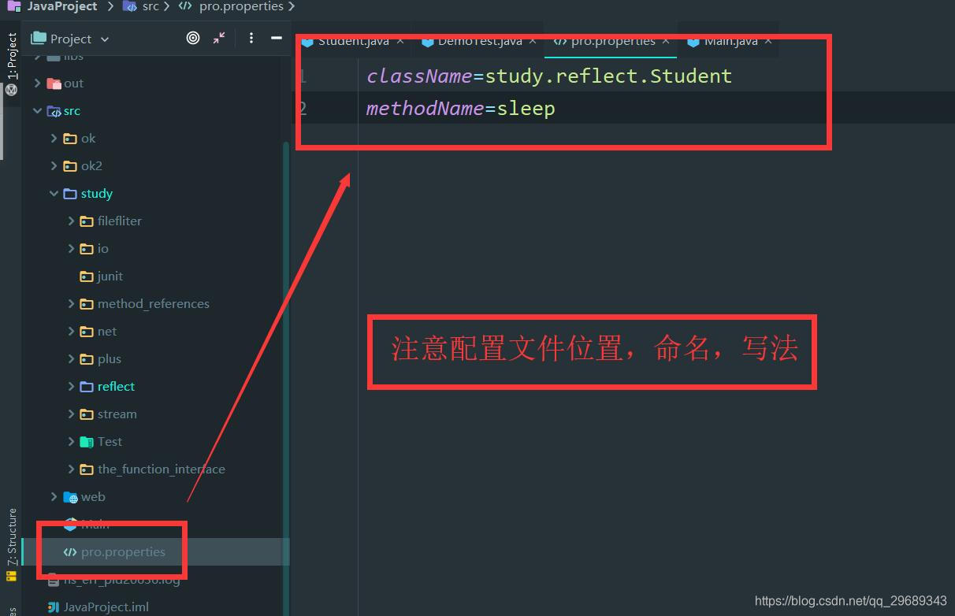This screenshot has width=955, height=616.
Task: Select the io package name
Action: pos(102,248)
